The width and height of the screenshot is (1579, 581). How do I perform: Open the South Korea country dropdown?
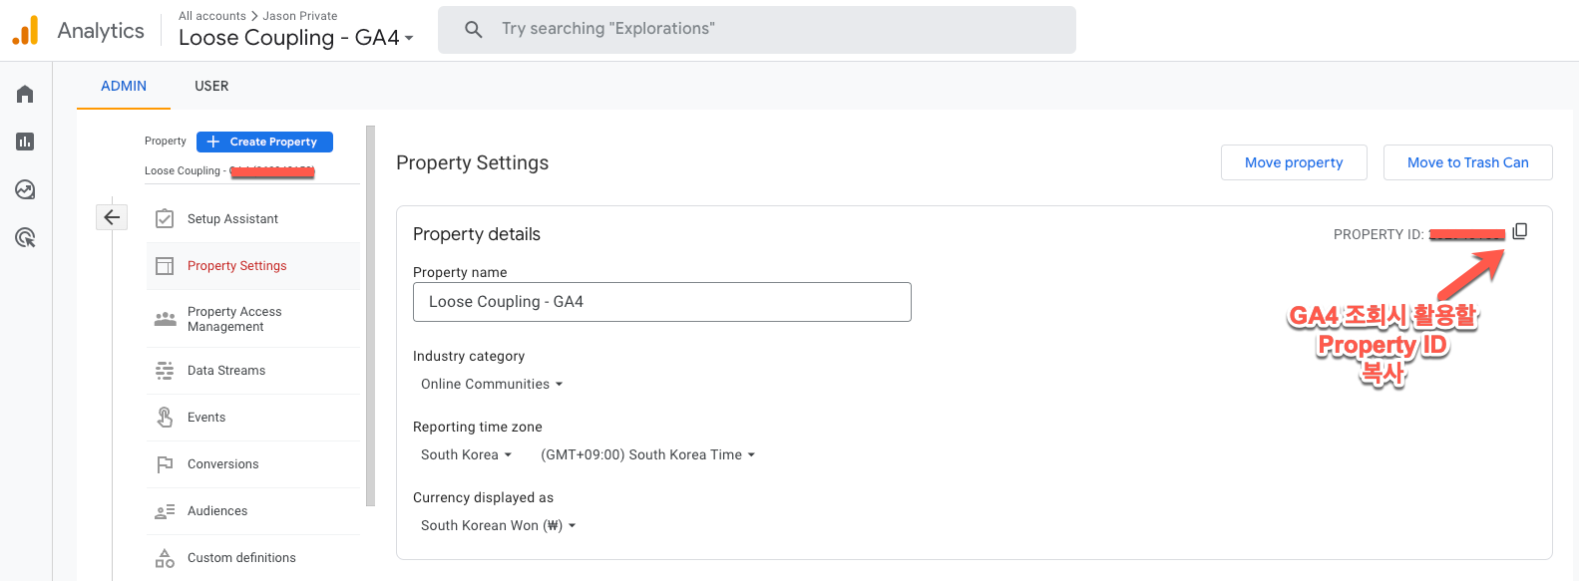point(466,454)
